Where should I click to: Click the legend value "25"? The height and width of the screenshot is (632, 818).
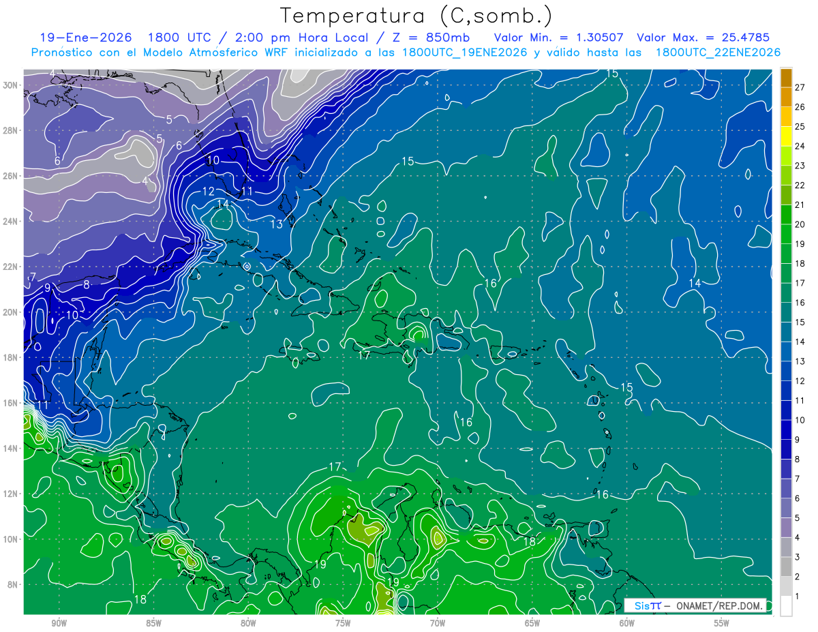coord(800,127)
